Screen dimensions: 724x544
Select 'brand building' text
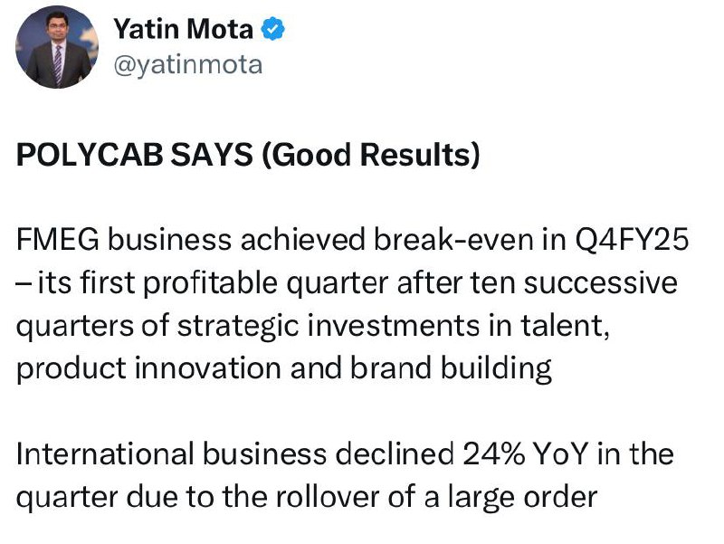coord(451,369)
